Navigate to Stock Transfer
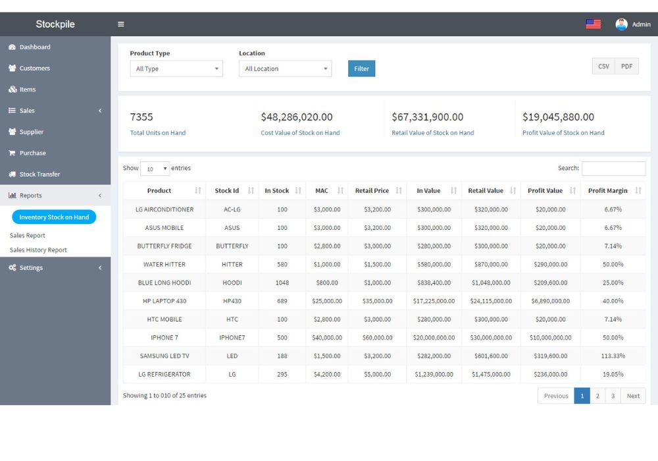The width and height of the screenshot is (658, 461). [x=39, y=175]
